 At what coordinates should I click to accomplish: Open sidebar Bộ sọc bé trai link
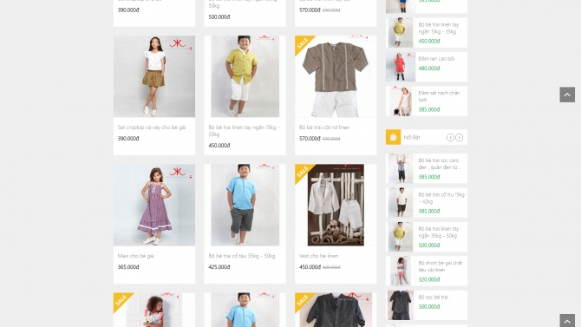(434, 297)
